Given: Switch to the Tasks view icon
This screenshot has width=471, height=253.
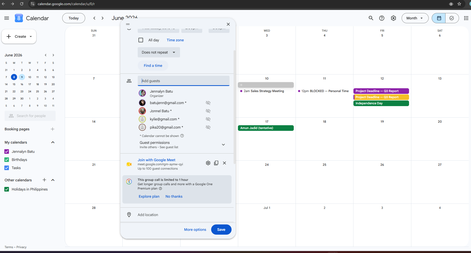Looking at the screenshot, I should (452, 18).
